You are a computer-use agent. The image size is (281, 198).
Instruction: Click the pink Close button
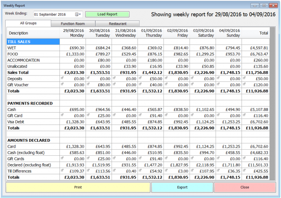coord(245,187)
